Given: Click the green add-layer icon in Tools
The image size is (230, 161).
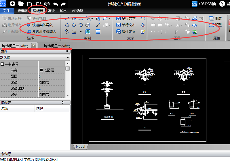Looking at the screenshot, I should point(195,32).
